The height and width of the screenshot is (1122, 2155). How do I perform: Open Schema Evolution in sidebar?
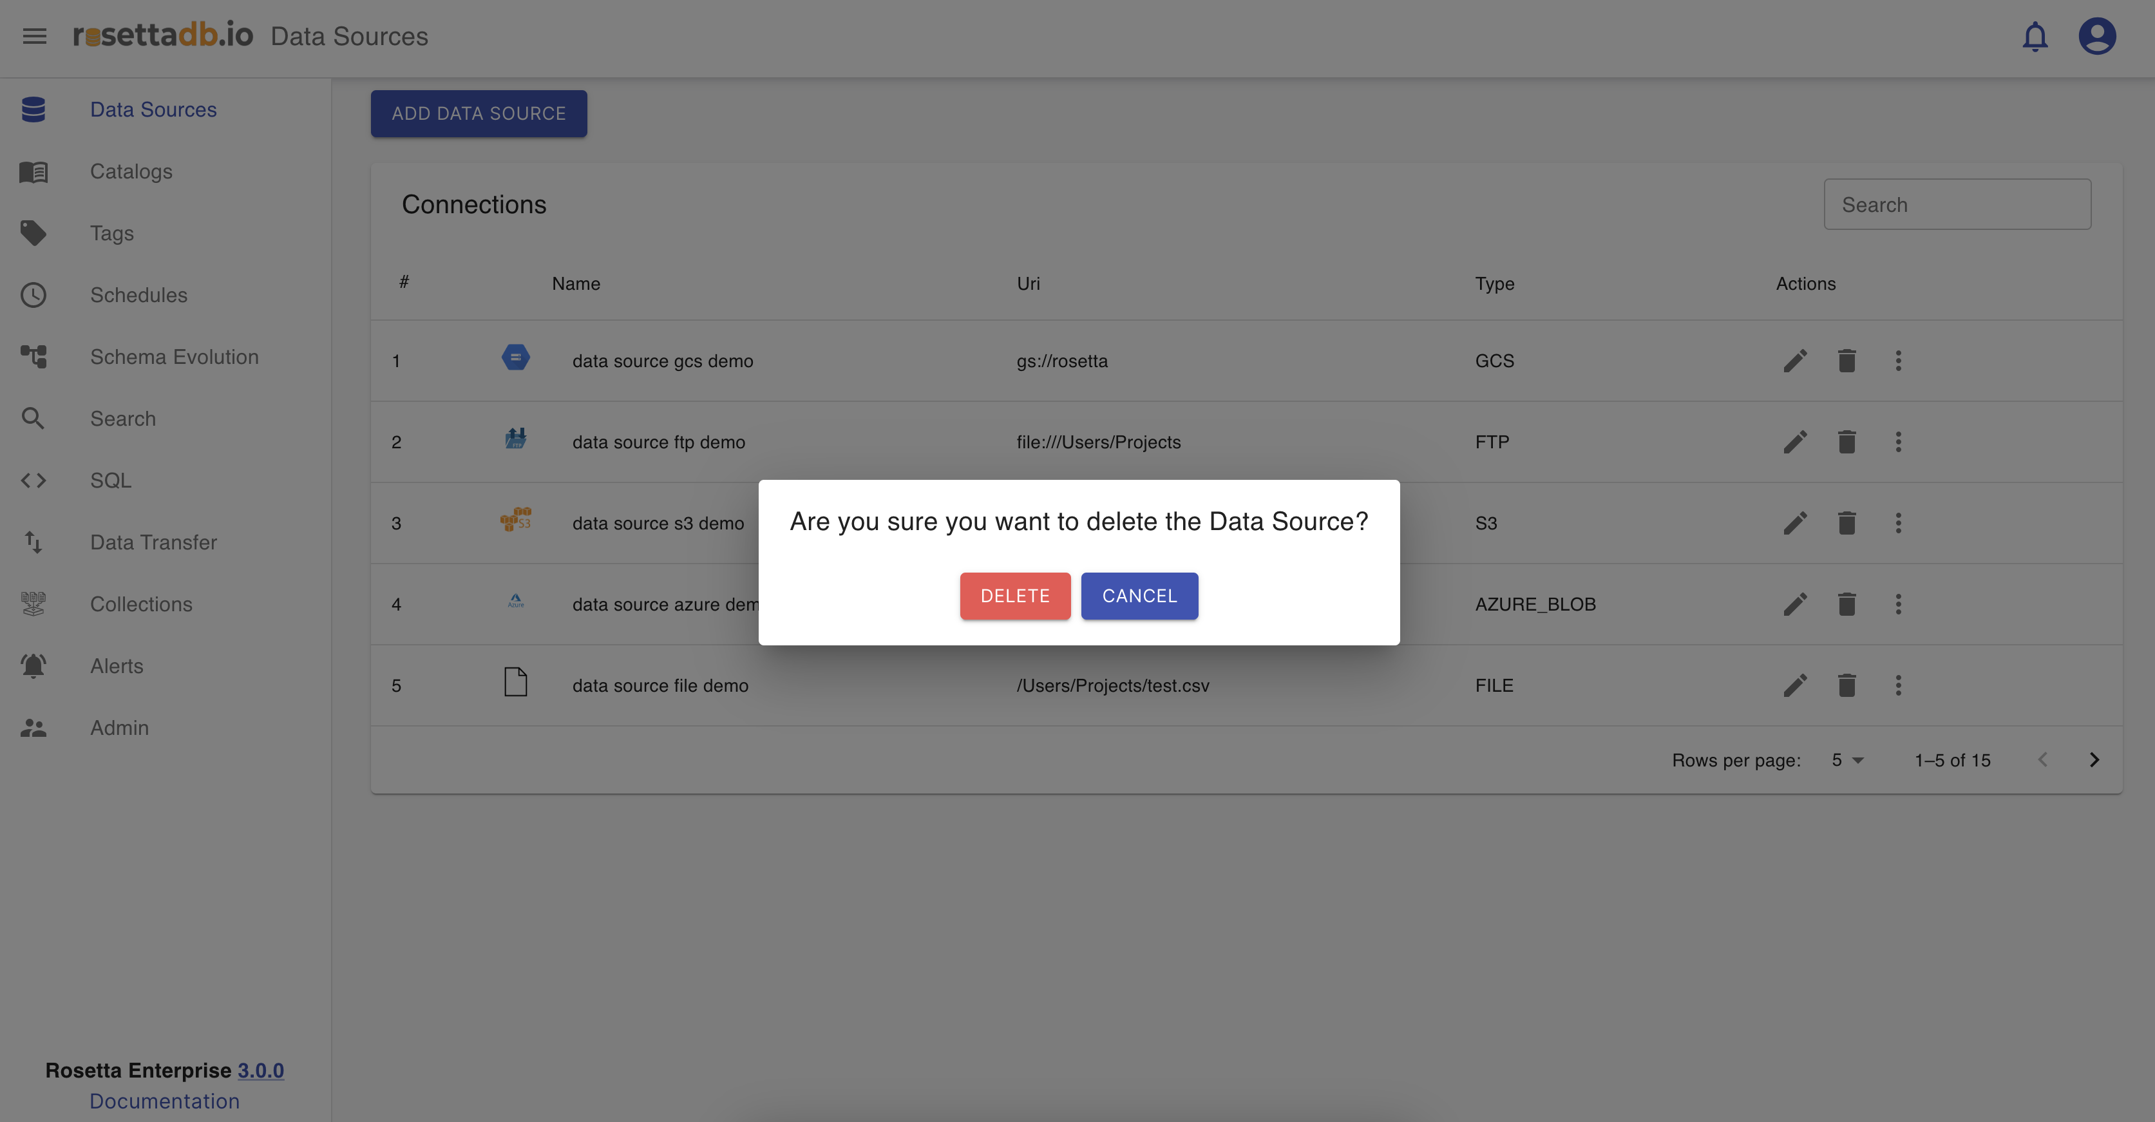(x=174, y=357)
